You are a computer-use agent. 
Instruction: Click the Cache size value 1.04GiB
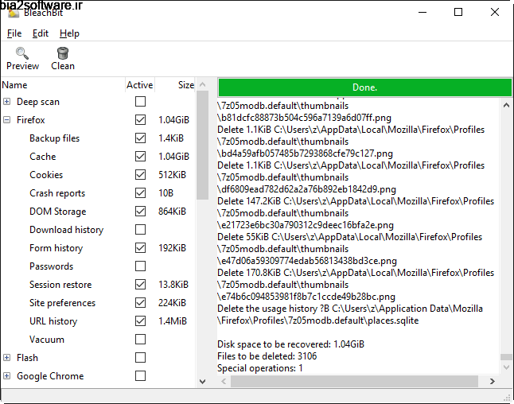pyautogui.click(x=173, y=157)
